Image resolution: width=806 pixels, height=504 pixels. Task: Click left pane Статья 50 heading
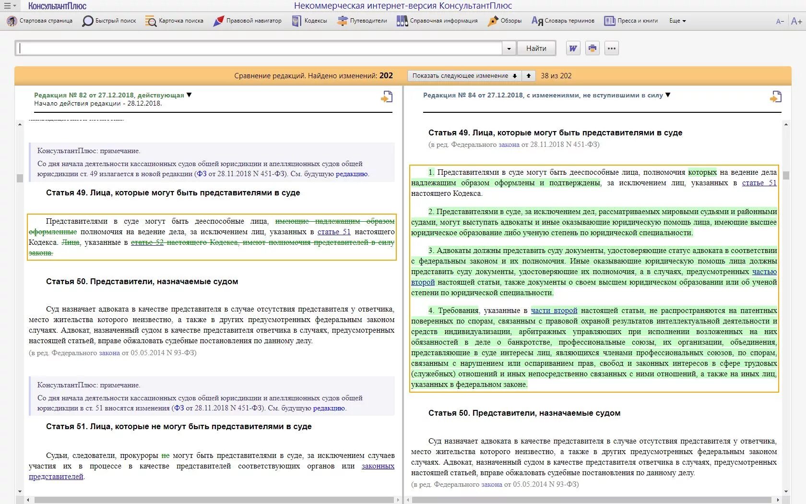coord(142,281)
